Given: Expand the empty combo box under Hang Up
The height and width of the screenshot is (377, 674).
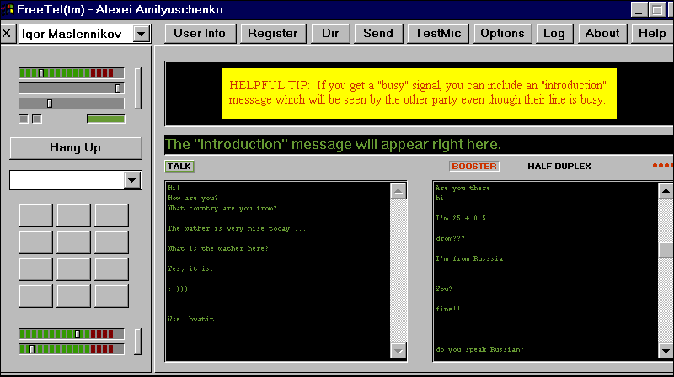Looking at the screenshot, I should click(x=131, y=180).
